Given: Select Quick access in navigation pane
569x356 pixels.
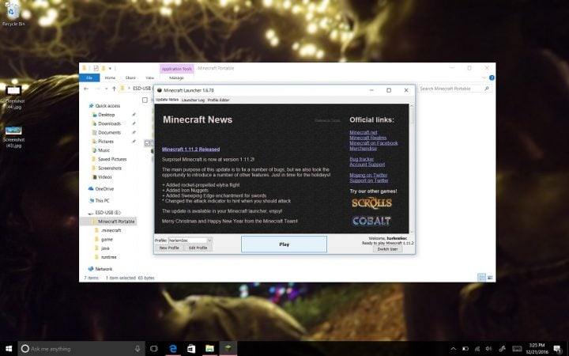Looking at the screenshot, I should tap(107, 106).
